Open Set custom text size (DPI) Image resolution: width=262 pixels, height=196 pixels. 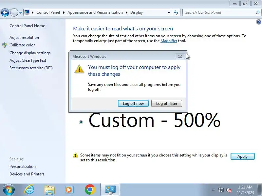pyautogui.click(x=31, y=68)
